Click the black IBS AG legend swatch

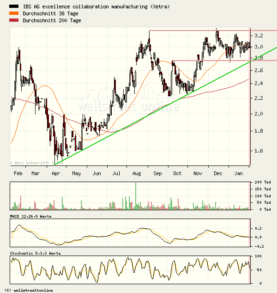[14, 6]
